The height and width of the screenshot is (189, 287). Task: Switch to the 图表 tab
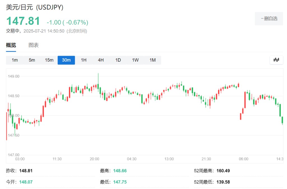pos(34,45)
